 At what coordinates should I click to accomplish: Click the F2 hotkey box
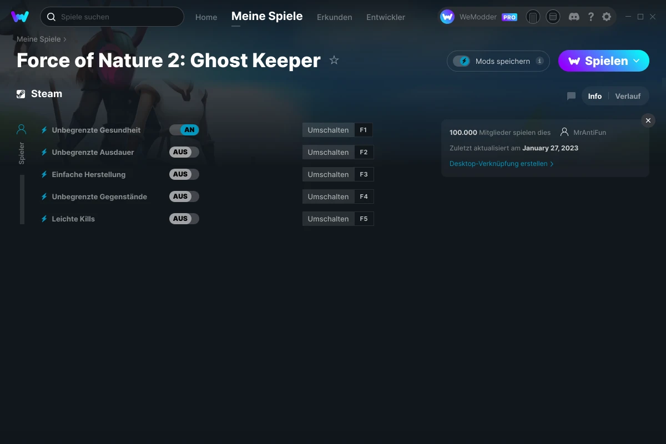(364, 152)
